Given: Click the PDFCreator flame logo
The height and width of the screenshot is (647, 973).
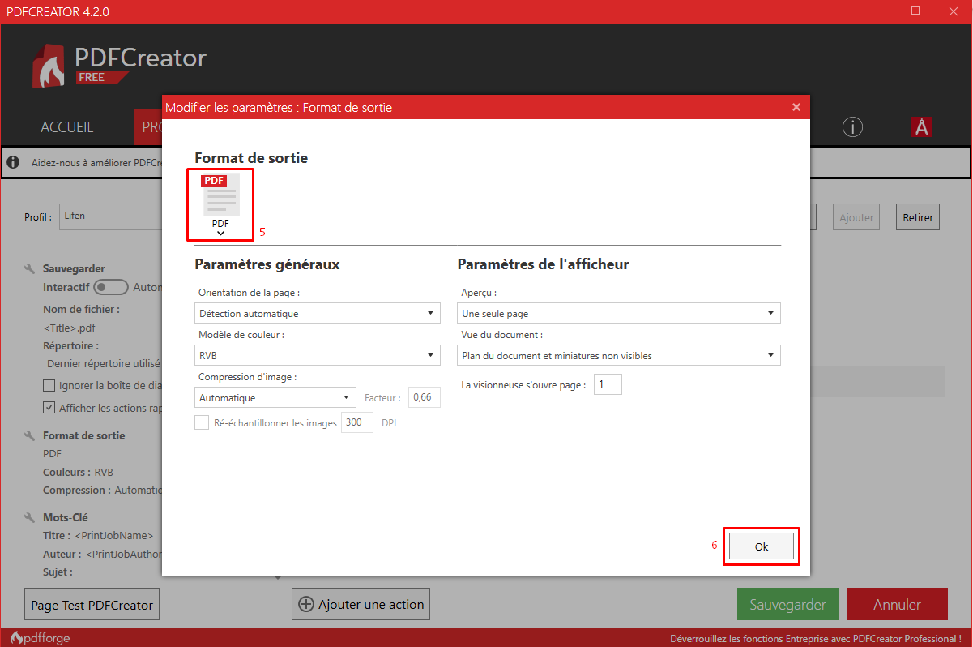Looking at the screenshot, I should 50,64.
